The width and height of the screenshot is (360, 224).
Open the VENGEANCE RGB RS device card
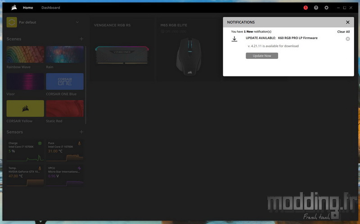click(122, 50)
